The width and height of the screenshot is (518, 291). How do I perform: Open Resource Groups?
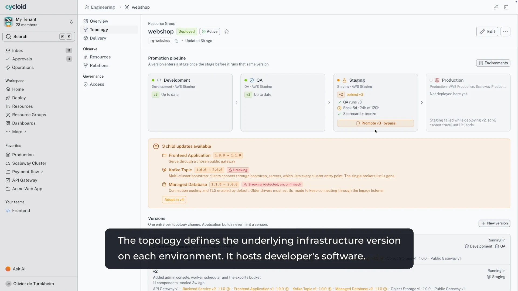[39, 115]
